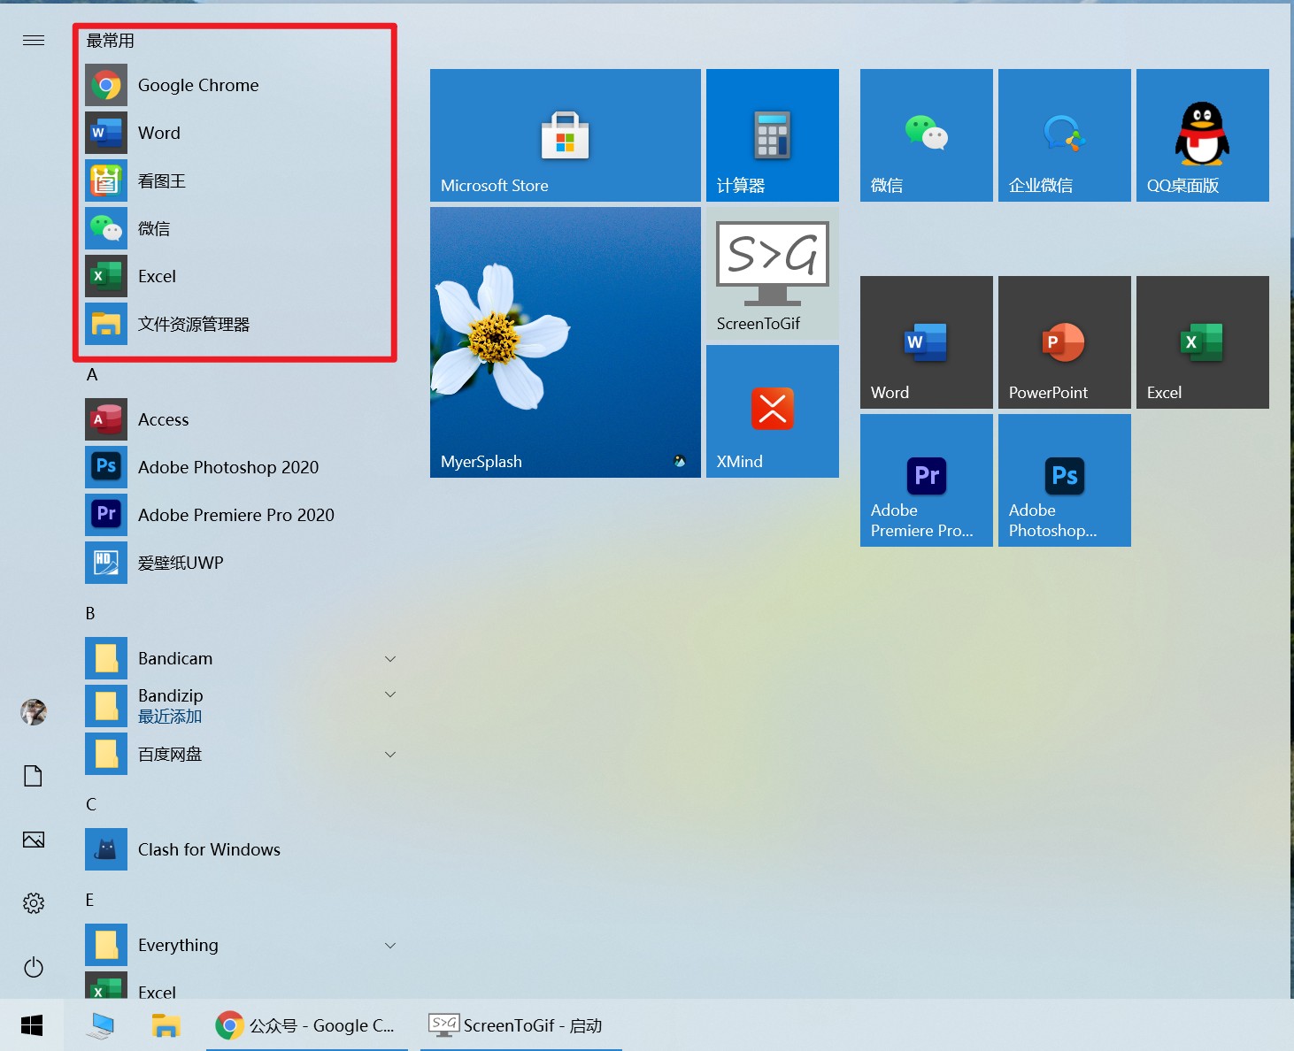Open Settings gear in Start sidebar
The image size is (1294, 1051).
34,903
